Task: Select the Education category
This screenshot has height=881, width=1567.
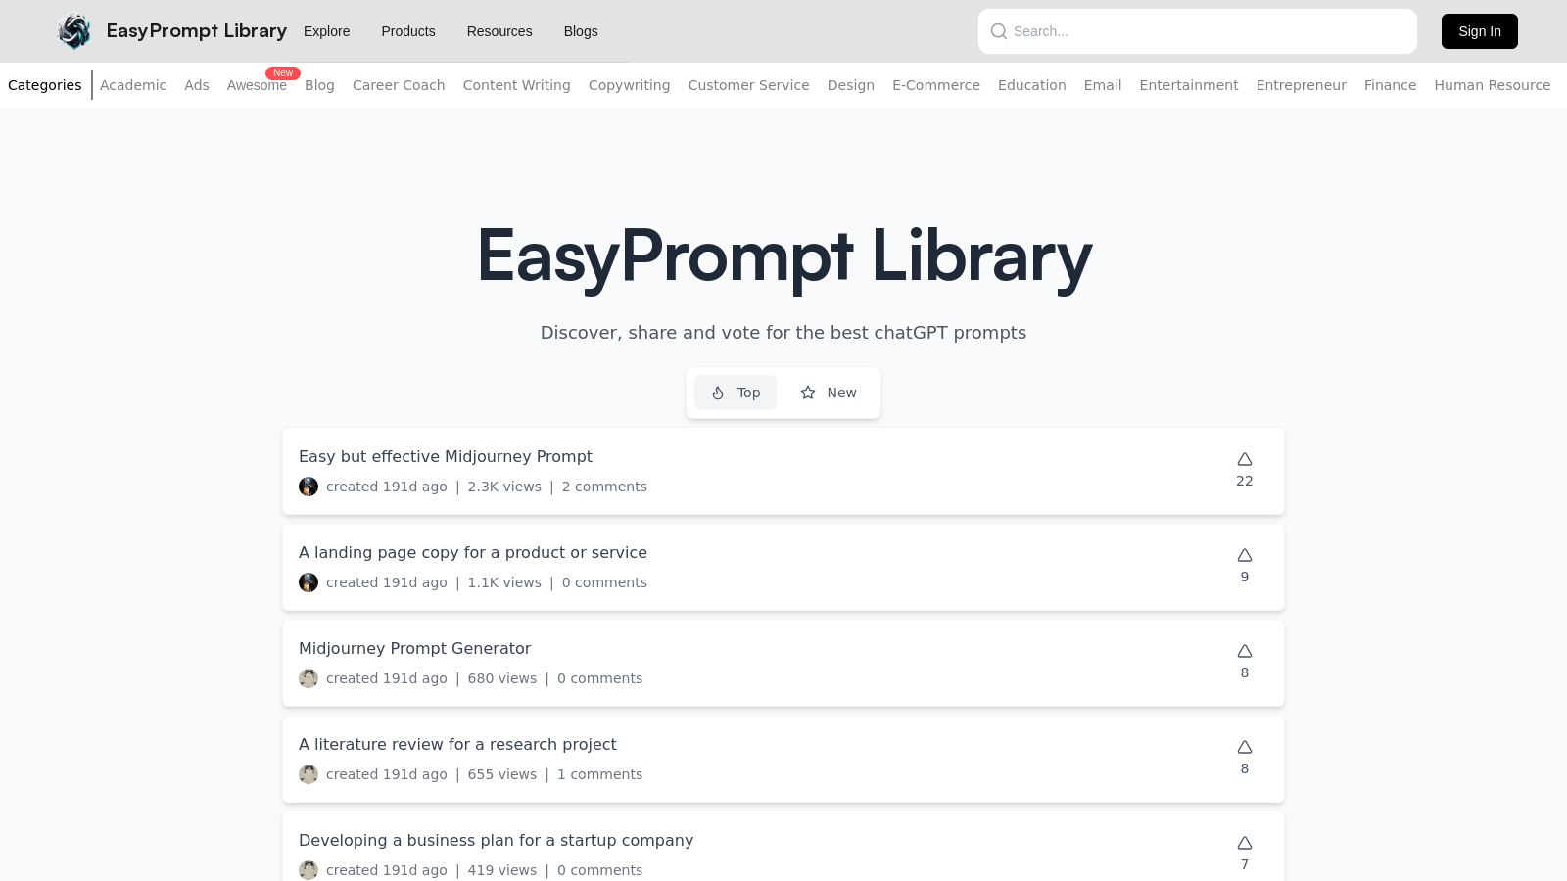Action: click(1032, 85)
